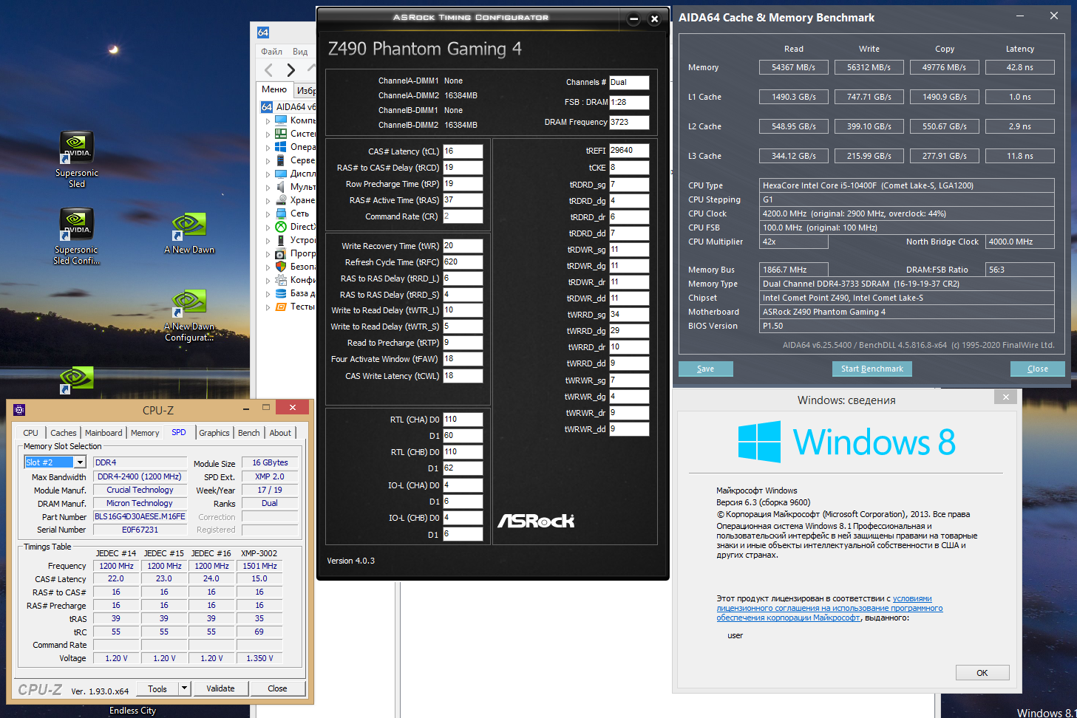Click the tREFI value field in Timing Configurator
The width and height of the screenshot is (1077, 718).
[629, 151]
